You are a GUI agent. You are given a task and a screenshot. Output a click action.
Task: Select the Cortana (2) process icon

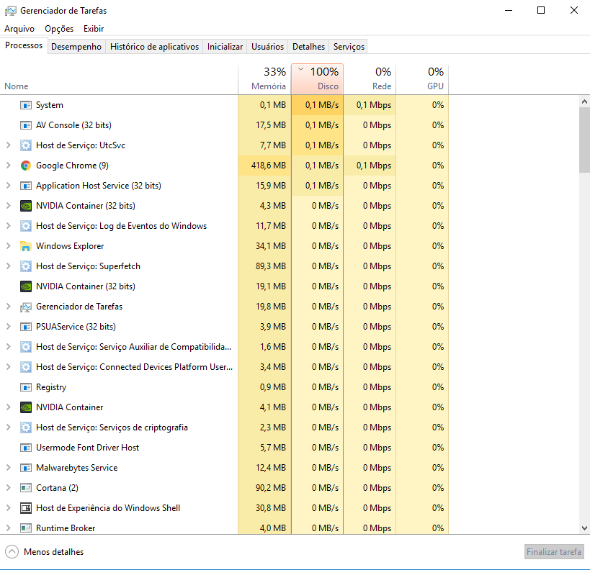click(x=26, y=488)
